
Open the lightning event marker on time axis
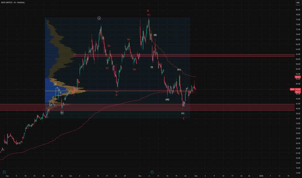pos(152,171)
